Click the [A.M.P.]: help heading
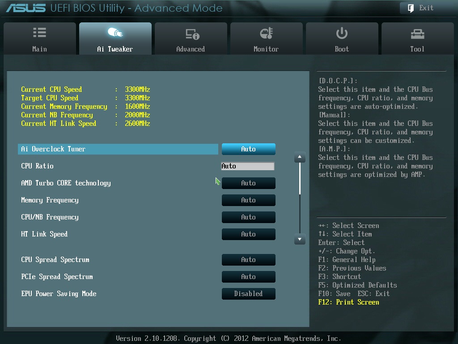The image size is (458, 344). (x=335, y=149)
